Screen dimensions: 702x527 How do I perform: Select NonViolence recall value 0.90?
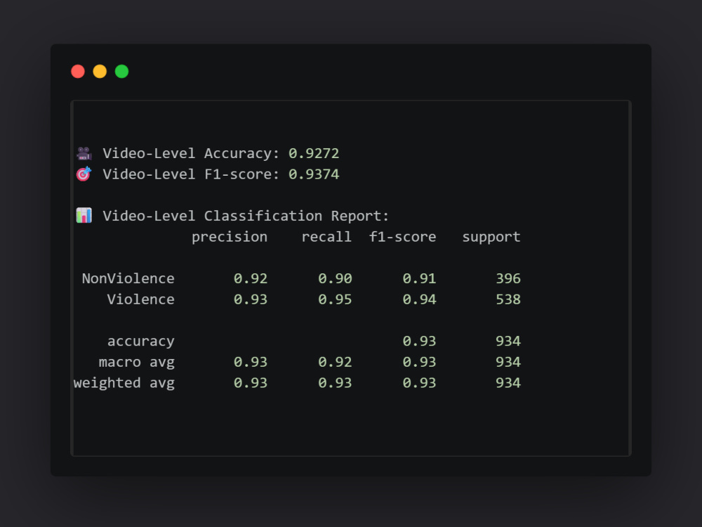tap(335, 278)
